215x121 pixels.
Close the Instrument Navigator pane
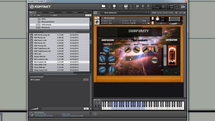point(88,77)
